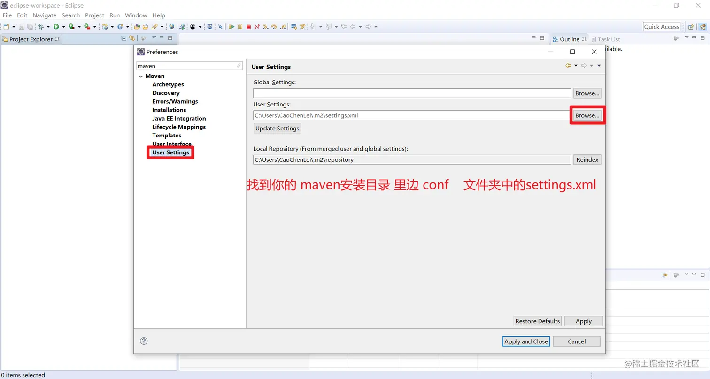Click the Skip All Breakpoints icon
The height and width of the screenshot is (379, 710).
click(220, 27)
